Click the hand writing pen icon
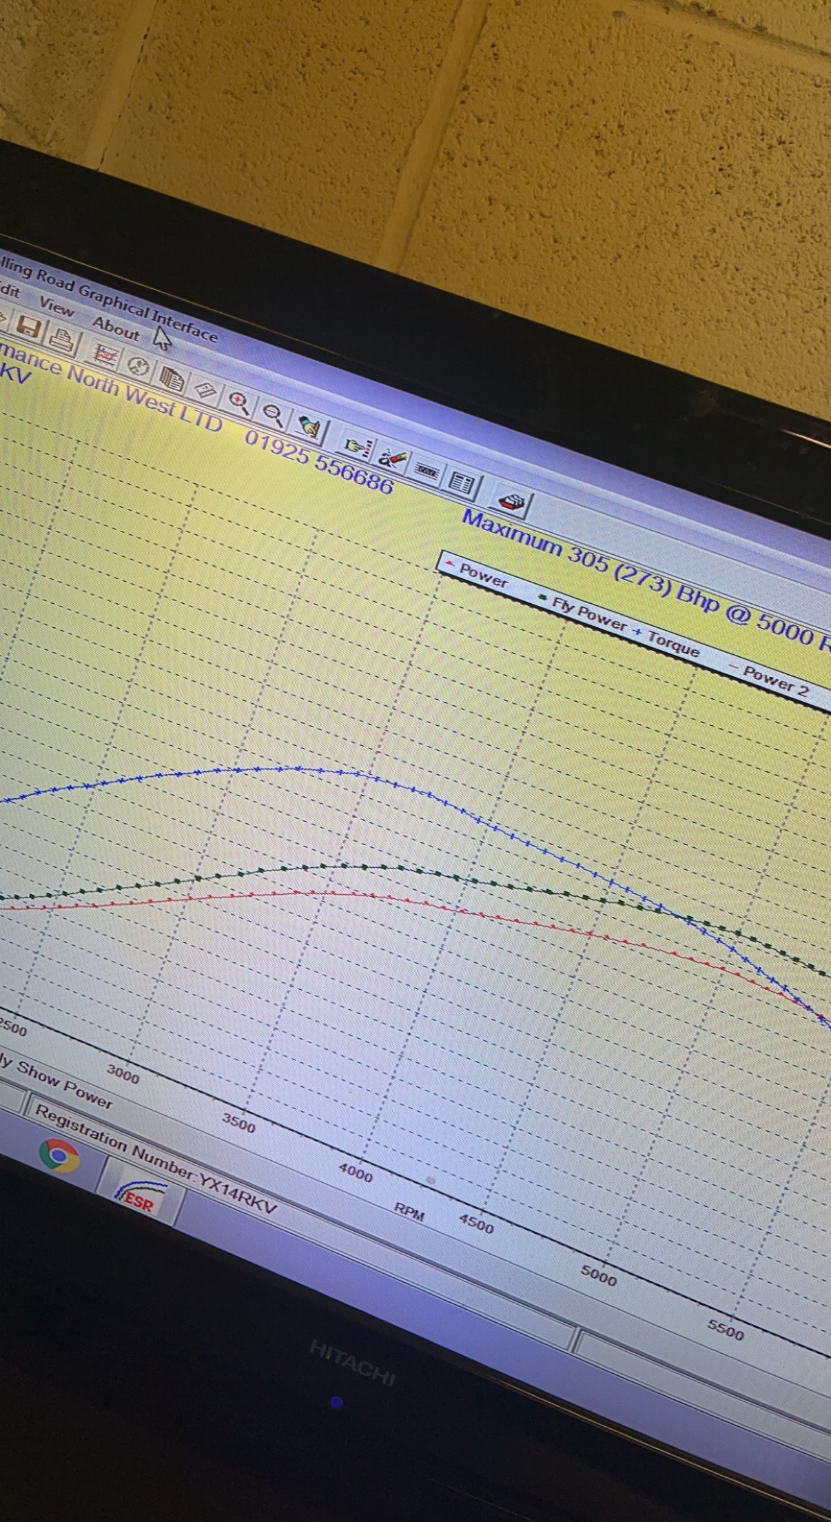Viewport: 831px width, 1522px height. click(311, 427)
